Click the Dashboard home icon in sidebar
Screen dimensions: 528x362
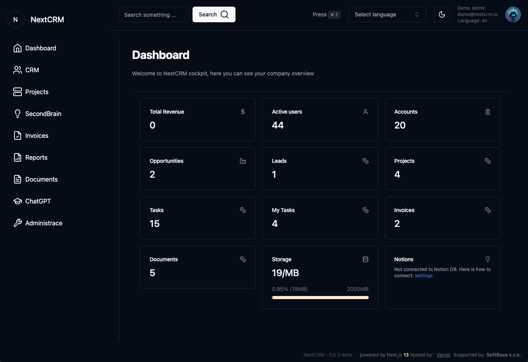click(18, 48)
